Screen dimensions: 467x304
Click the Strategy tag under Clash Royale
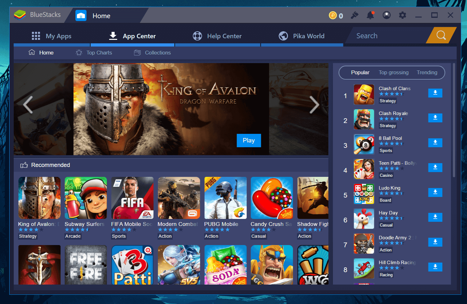click(x=388, y=126)
